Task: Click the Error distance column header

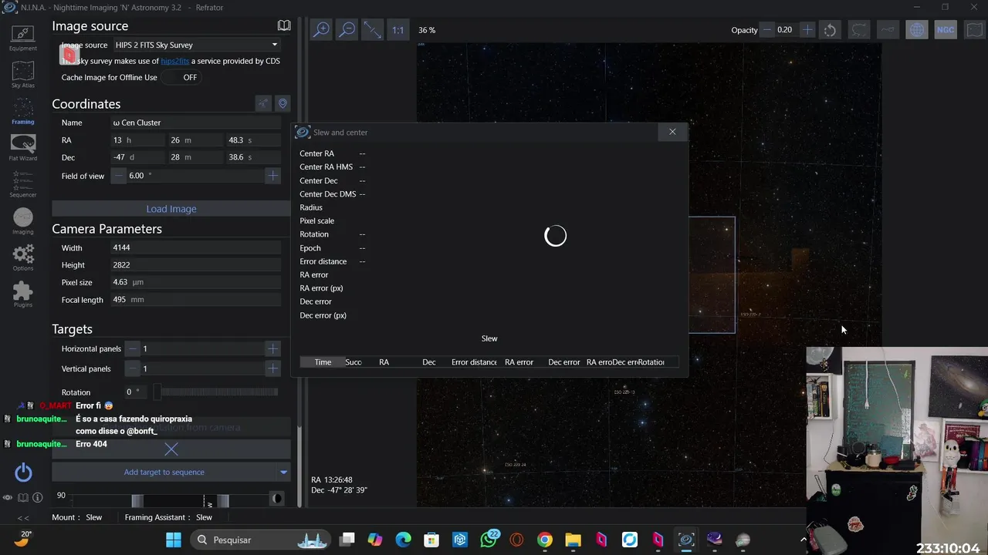Action: click(x=474, y=362)
